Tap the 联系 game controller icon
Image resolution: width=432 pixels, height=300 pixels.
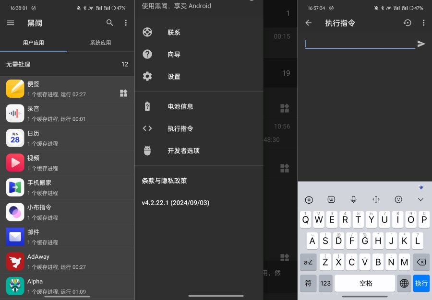pyautogui.click(x=147, y=32)
